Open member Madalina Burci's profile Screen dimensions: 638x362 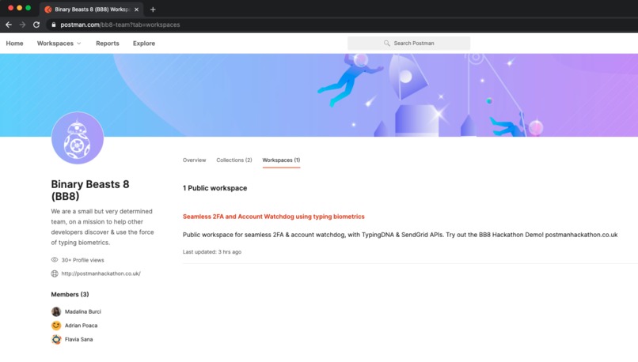pyautogui.click(x=83, y=311)
